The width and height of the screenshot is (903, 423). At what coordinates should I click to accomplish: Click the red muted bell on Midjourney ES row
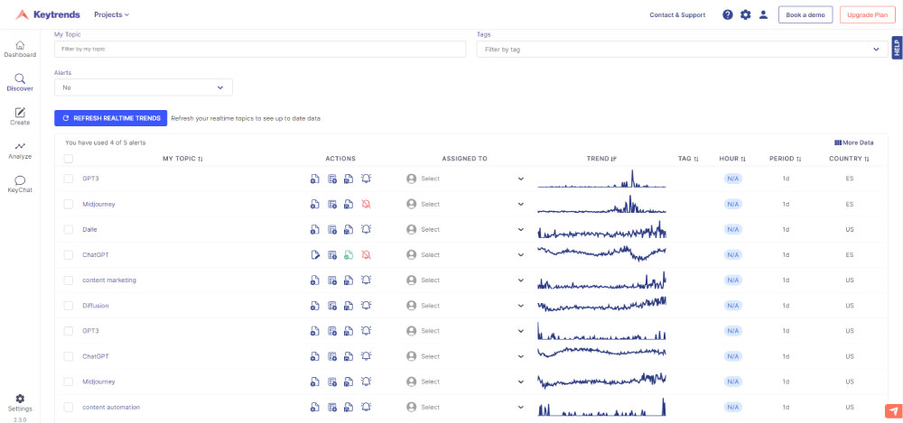coord(366,204)
